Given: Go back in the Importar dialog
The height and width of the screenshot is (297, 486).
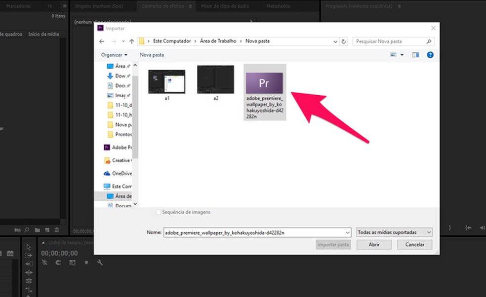Looking at the screenshot, I should click(102, 41).
